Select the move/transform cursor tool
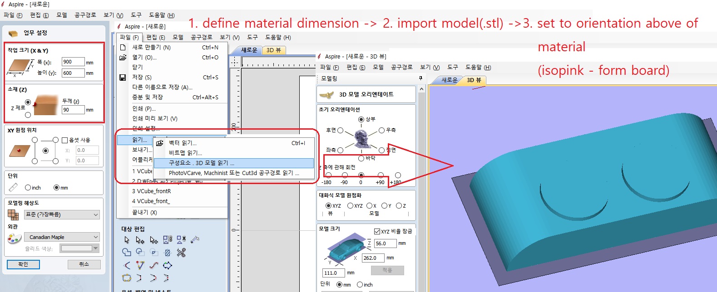Screen dimensions: 717x292 154,239
